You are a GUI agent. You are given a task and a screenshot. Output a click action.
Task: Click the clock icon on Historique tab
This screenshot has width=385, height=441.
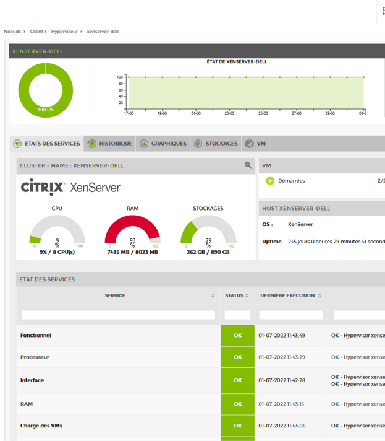[x=91, y=144]
